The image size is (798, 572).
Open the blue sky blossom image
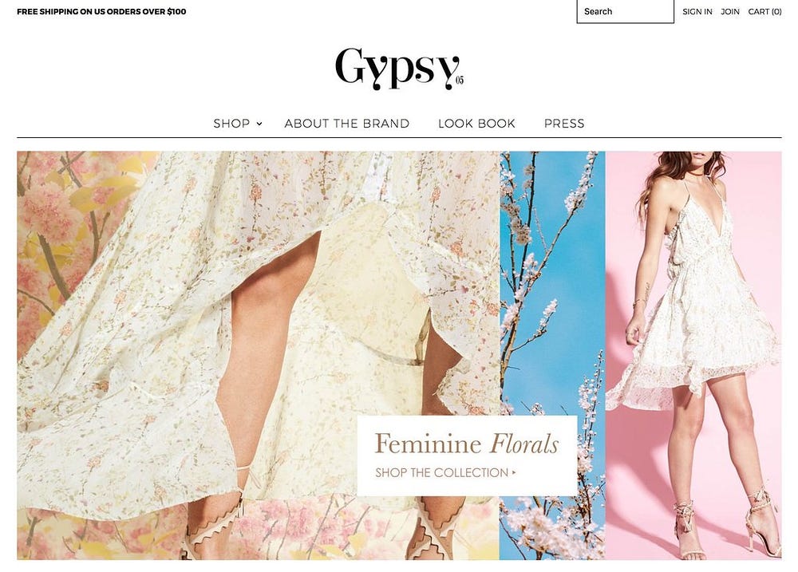[553, 355]
